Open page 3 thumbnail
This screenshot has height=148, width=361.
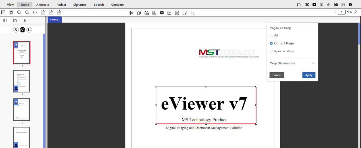pyautogui.click(x=22, y=110)
